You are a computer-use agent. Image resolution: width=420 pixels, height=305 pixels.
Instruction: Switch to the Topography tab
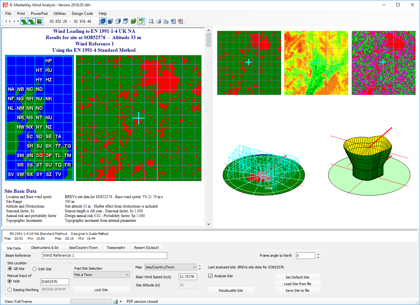point(116,248)
